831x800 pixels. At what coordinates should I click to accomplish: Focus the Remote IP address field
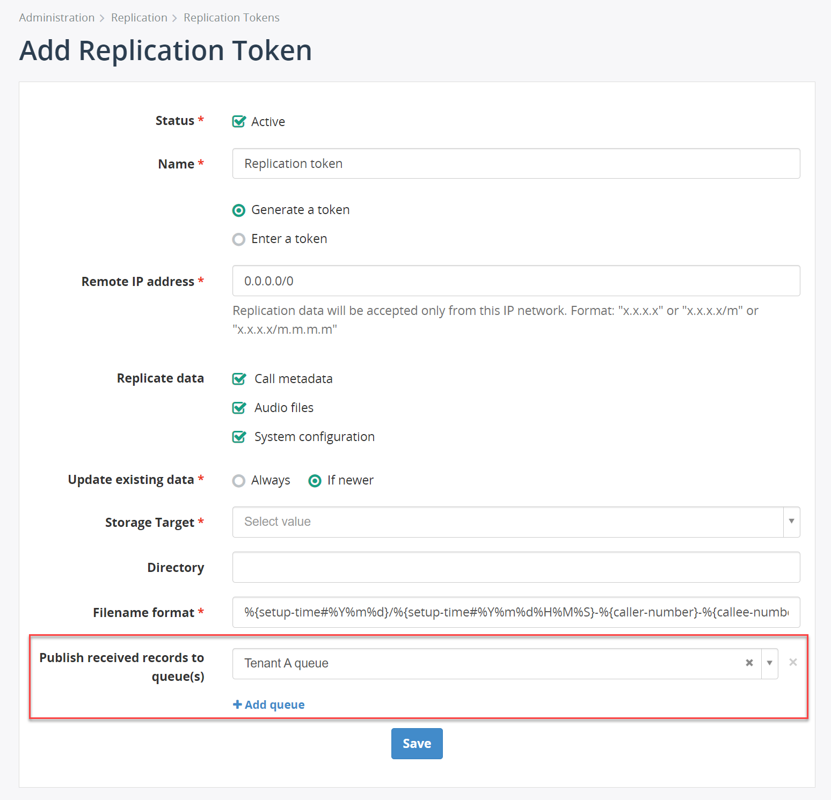[x=516, y=281]
